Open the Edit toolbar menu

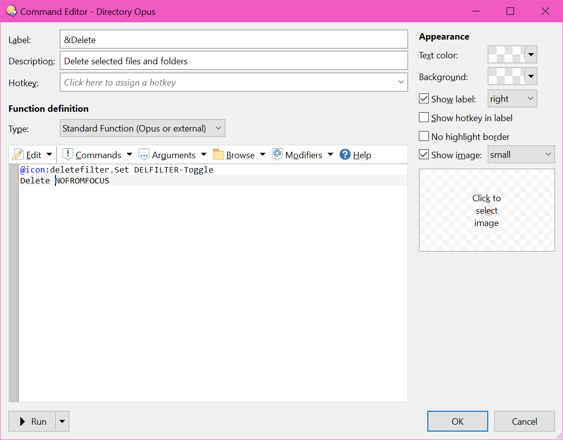33,155
